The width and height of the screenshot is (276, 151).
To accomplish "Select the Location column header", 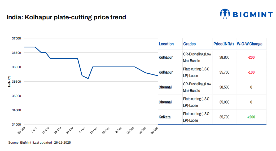I will point(166,44).
